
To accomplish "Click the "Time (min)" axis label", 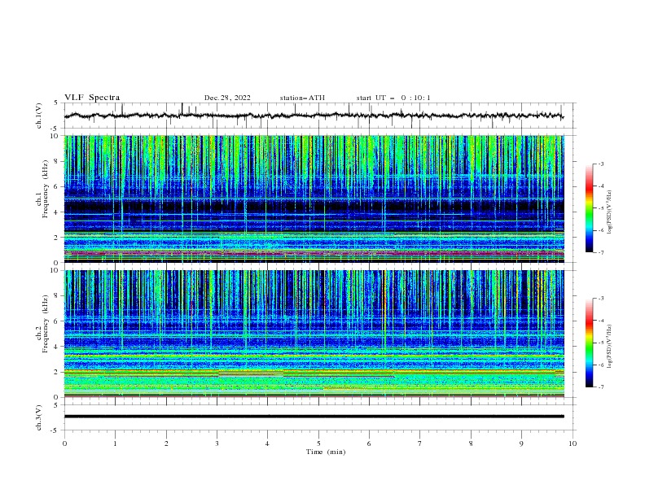I will [x=326, y=452].
